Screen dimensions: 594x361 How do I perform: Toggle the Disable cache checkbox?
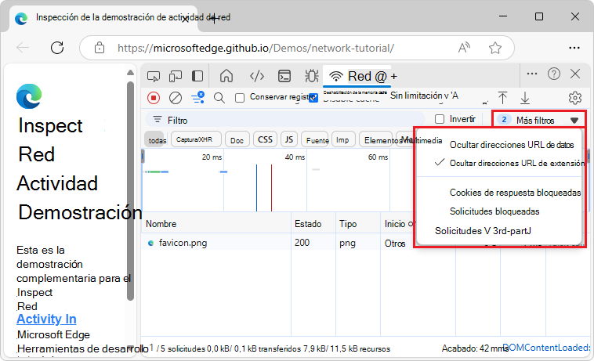click(x=313, y=98)
